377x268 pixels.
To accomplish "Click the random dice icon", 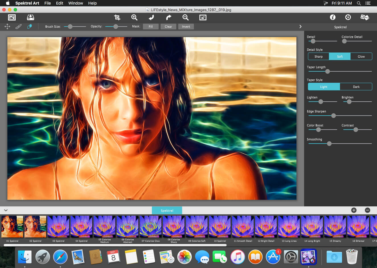I will pyautogui.click(x=364, y=17).
